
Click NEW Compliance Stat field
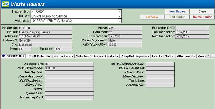(x=160, y=64)
